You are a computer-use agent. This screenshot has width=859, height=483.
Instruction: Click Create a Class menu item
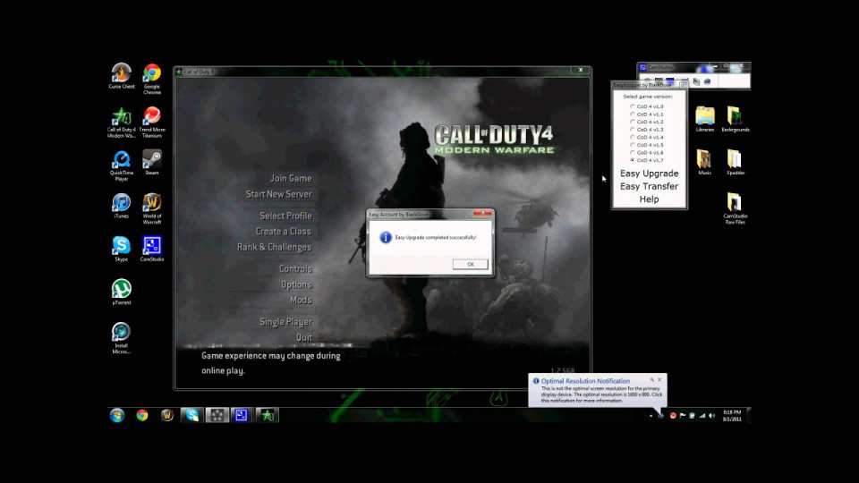pyautogui.click(x=284, y=232)
